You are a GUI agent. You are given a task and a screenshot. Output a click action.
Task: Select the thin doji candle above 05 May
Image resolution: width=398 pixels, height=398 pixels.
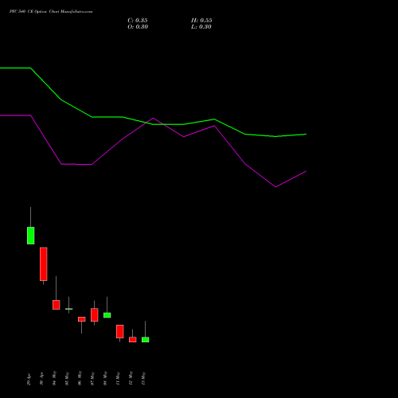click(x=69, y=309)
